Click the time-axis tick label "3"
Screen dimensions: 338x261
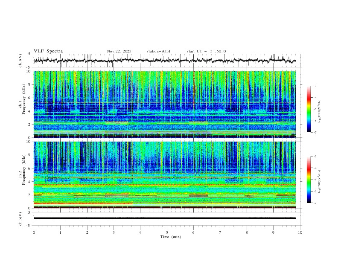pos(114,232)
